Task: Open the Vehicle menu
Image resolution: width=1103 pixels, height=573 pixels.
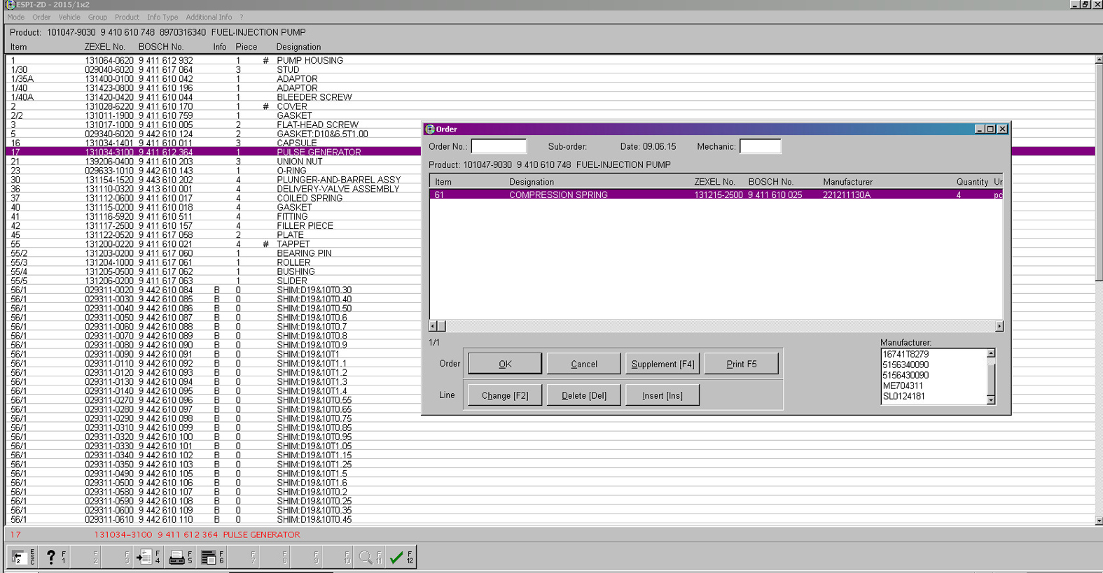Action: [x=69, y=17]
